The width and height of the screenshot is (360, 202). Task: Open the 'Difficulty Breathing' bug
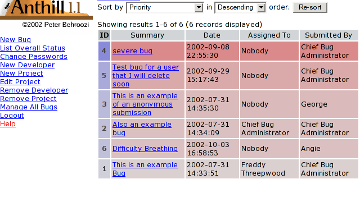(x=145, y=149)
